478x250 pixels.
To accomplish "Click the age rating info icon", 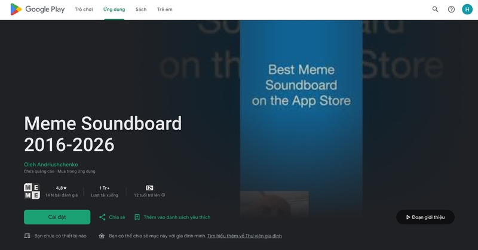I will [163, 195].
